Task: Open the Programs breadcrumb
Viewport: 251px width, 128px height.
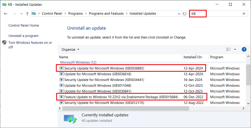Action: click(x=75, y=14)
